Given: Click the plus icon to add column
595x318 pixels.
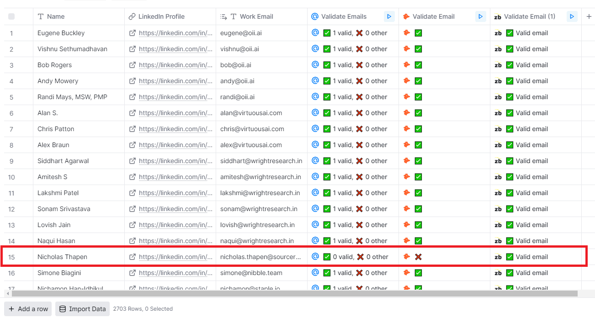Looking at the screenshot, I should (x=589, y=16).
